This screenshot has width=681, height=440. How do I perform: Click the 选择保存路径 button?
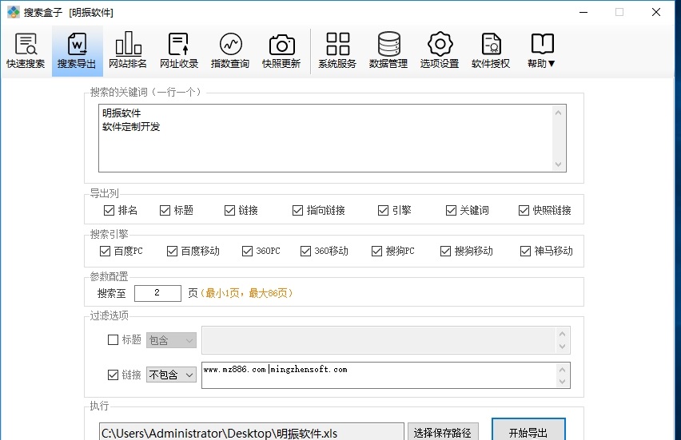pyautogui.click(x=443, y=432)
